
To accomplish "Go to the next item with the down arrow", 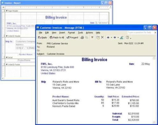I will 115,38.
